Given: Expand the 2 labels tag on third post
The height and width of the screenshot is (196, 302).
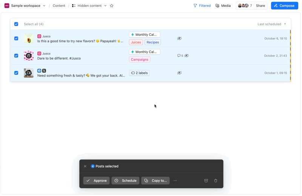Looking at the screenshot, I should [139, 73].
